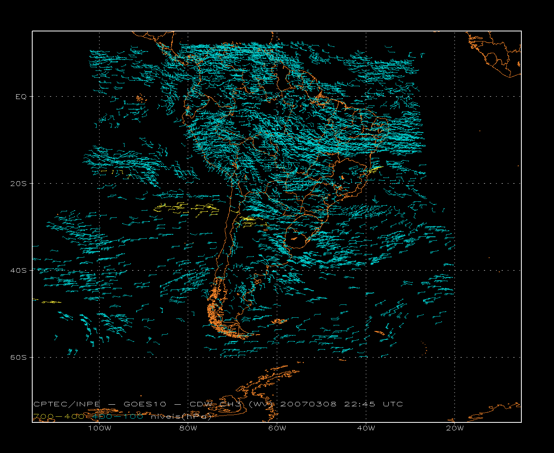
Task: Click the date 20070308 text
Action: click(x=308, y=404)
